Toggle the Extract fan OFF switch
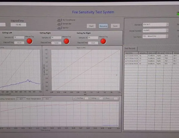 click(x=59, y=24)
